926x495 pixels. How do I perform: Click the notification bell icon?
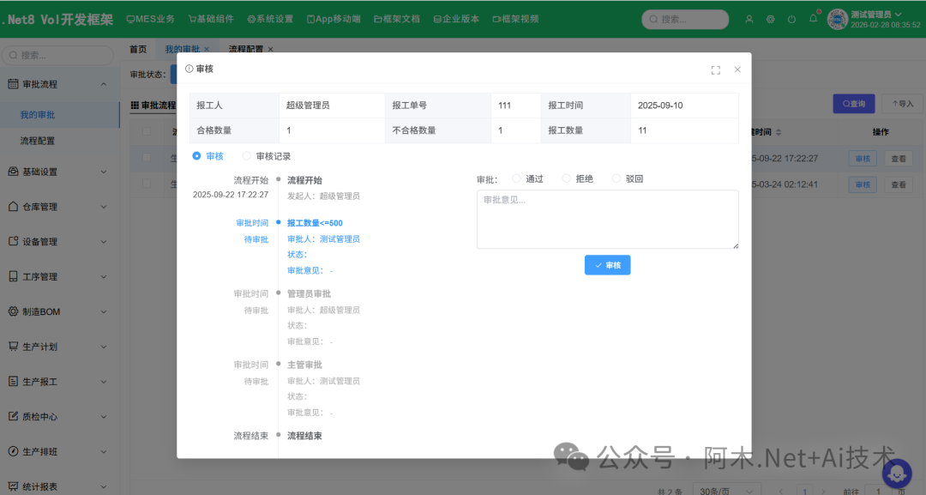click(813, 18)
